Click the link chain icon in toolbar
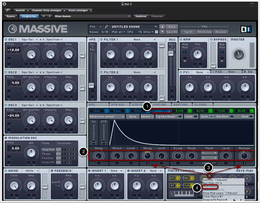Screen dimensions: 260x203 pos(8,10)
